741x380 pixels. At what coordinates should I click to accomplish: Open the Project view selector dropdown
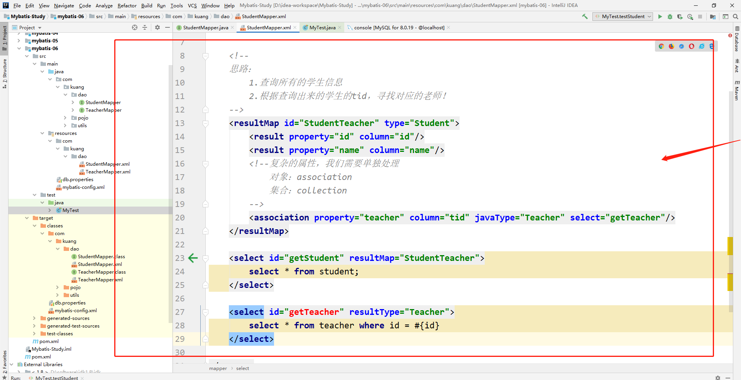(27, 27)
